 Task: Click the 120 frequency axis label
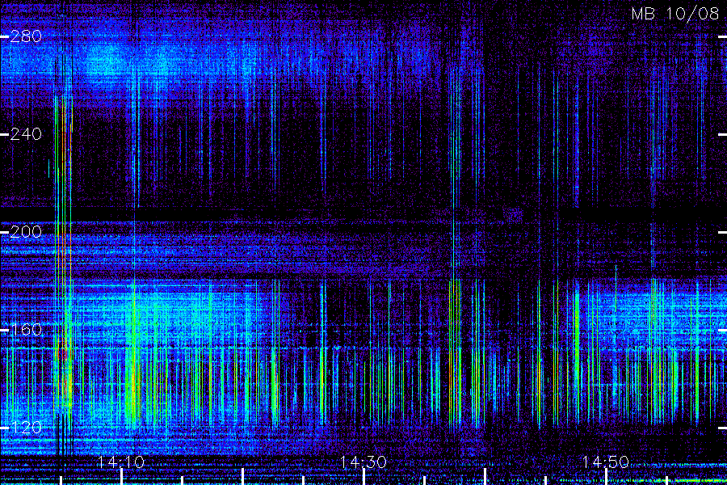click(x=26, y=428)
